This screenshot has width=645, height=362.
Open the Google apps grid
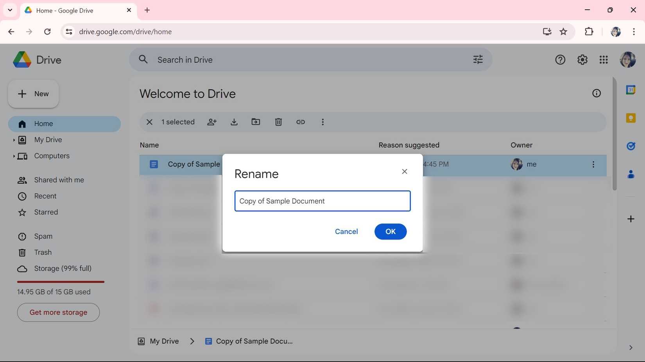604,59
